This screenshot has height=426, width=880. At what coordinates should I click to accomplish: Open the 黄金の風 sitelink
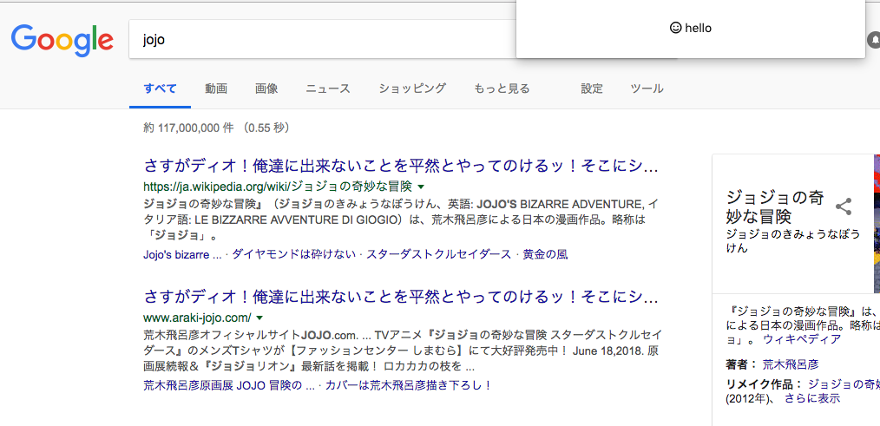tap(545, 255)
